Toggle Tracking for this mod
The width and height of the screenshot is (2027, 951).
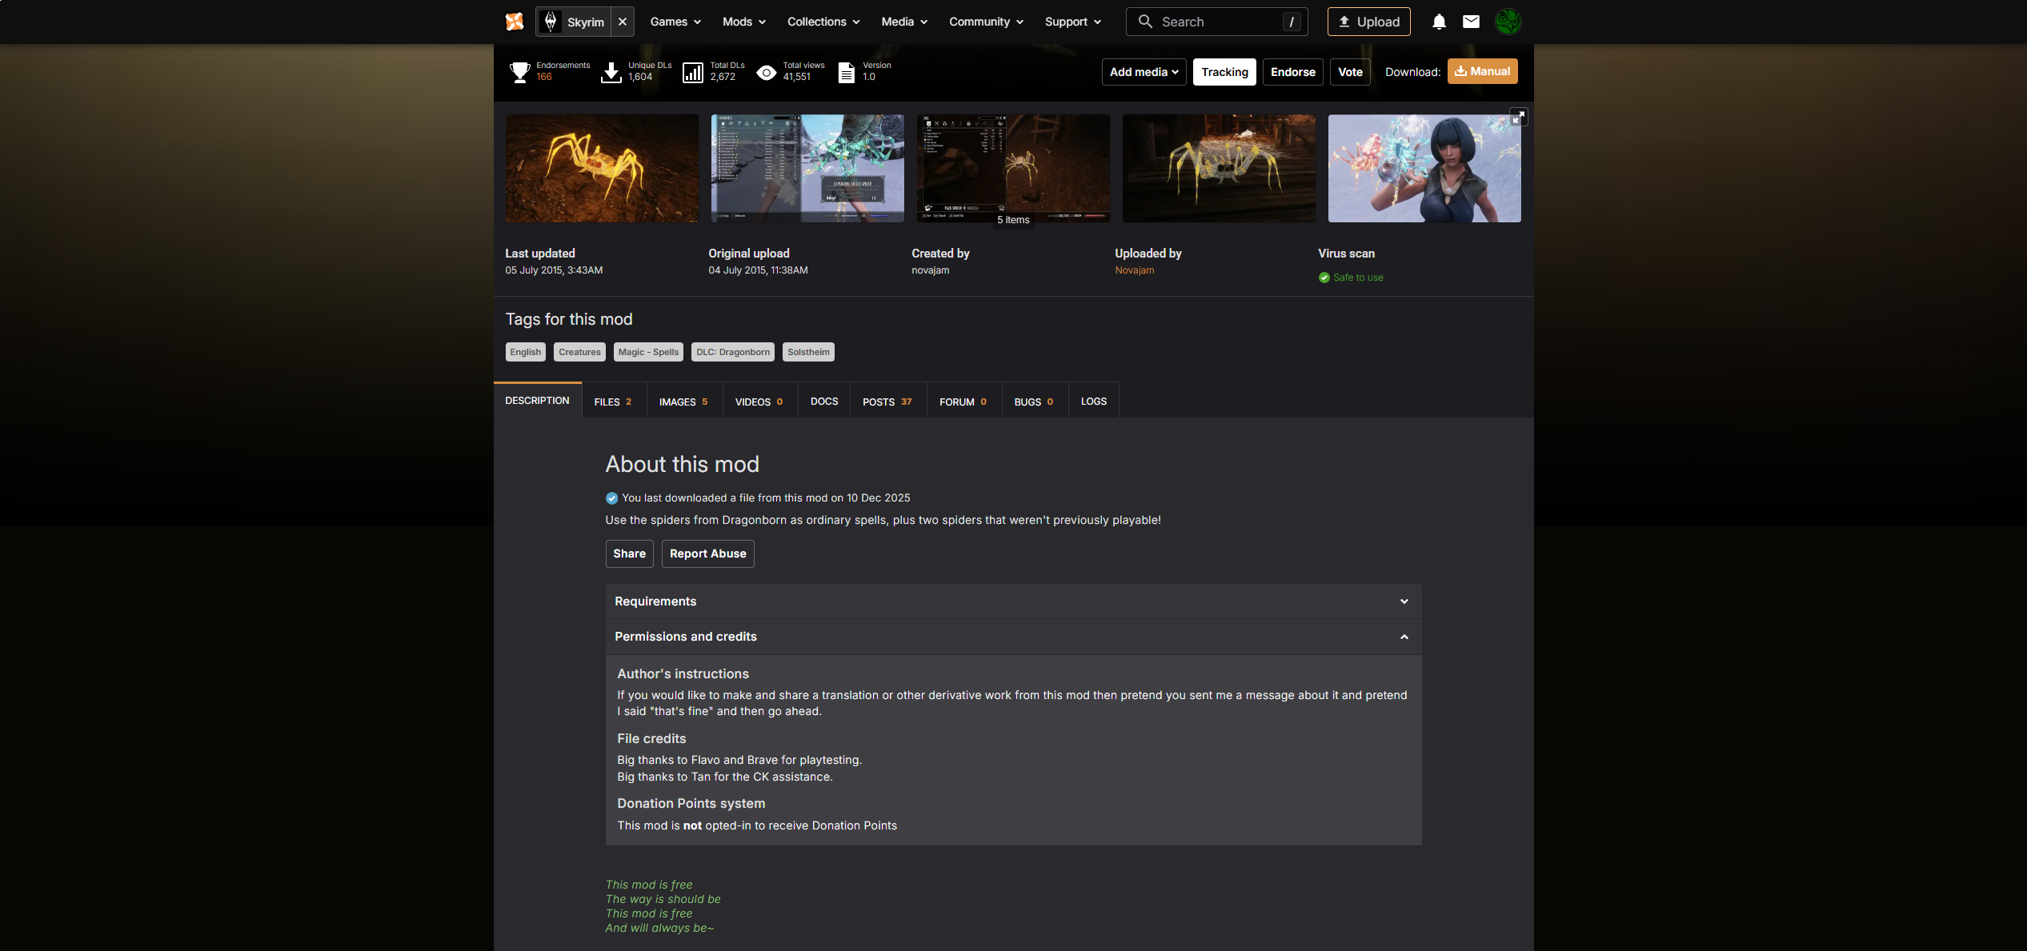pos(1224,72)
